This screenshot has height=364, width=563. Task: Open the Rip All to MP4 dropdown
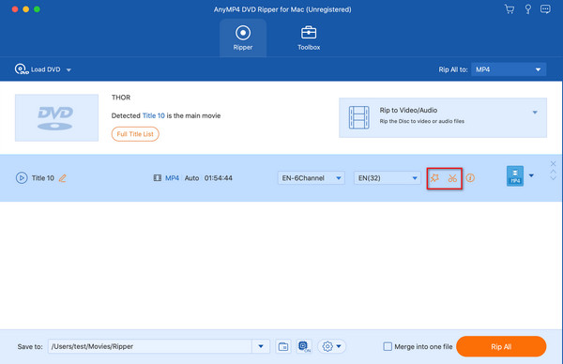[x=509, y=69]
